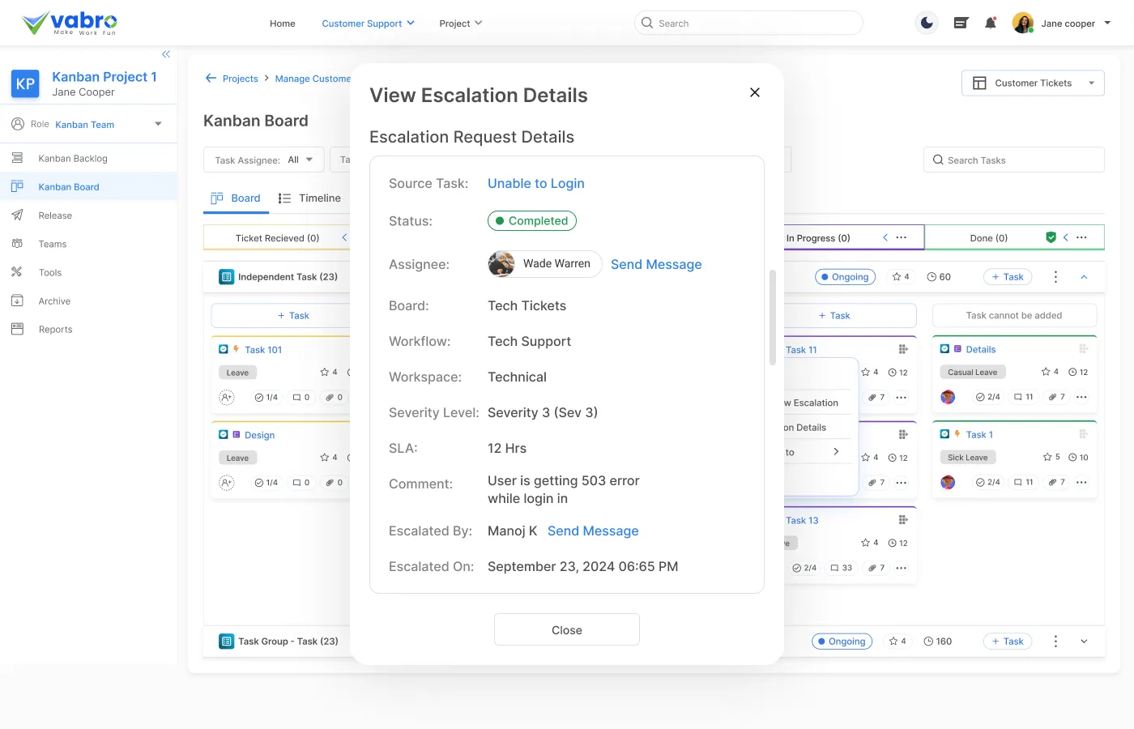Image resolution: width=1134 pixels, height=729 pixels.
Task: Click Jane cooper profile avatar
Action: [1023, 23]
